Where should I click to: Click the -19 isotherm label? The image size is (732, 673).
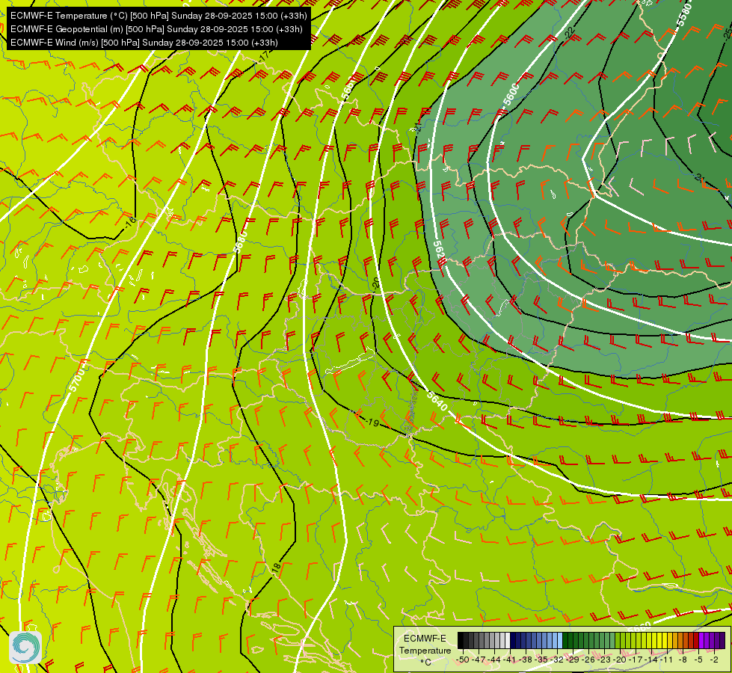pos(372,422)
